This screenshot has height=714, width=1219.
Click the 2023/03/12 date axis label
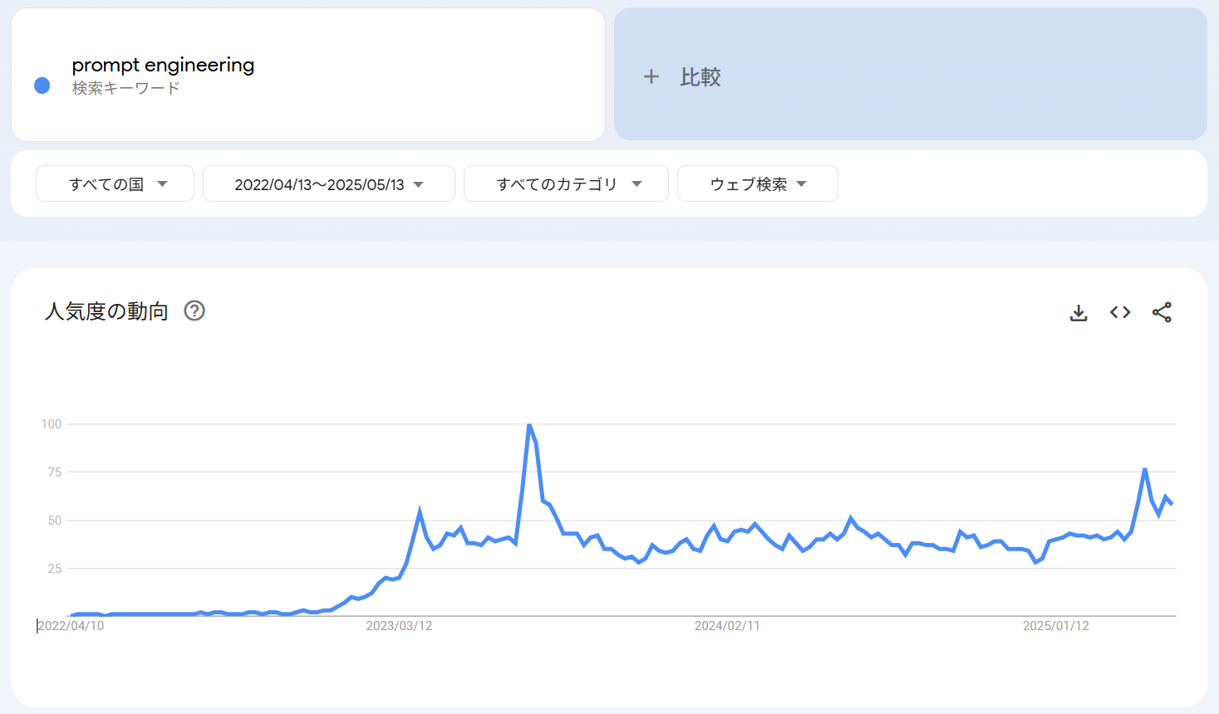399,626
